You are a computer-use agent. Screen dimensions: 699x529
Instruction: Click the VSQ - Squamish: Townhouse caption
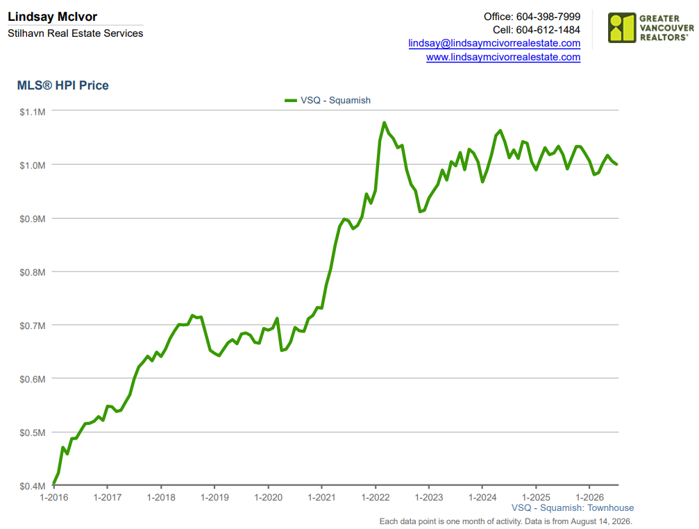coord(573,508)
